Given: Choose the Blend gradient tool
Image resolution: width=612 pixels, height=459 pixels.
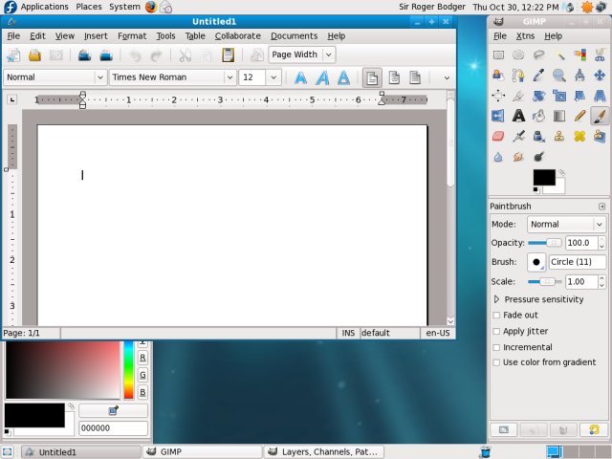Looking at the screenshot, I should tap(559, 116).
